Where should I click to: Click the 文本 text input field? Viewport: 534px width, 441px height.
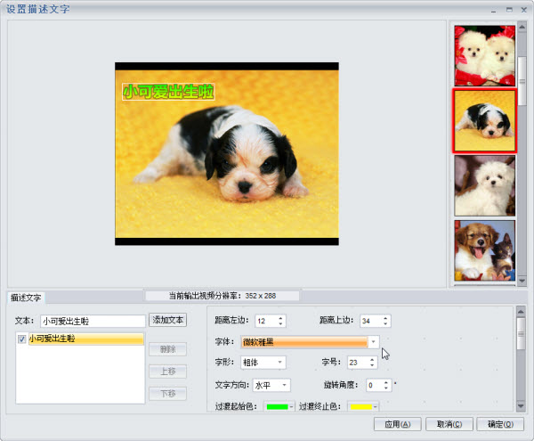coord(93,321)
